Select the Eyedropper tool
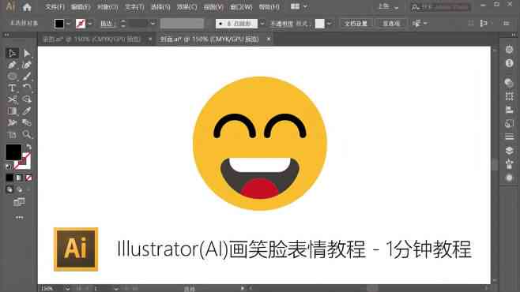This screenshot has width=520, height=292. pyautogui.click(x=27, y=111)
